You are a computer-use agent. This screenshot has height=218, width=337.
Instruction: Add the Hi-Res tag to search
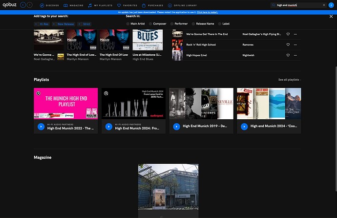click(42, 24)
